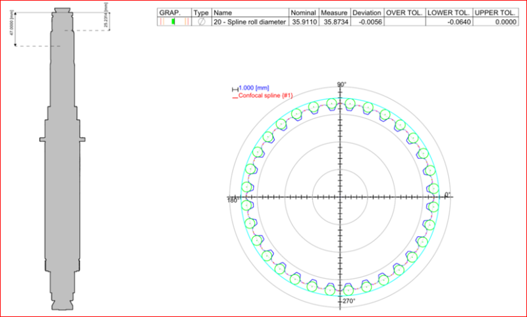527x317 pixels.
Task: Click the 180° label on the polar plot
Action: [x=234, y=201]
